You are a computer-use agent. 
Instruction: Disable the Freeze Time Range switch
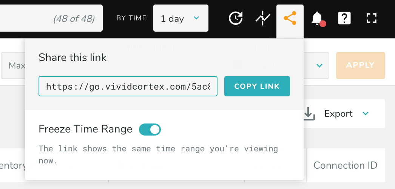(150, 130)
